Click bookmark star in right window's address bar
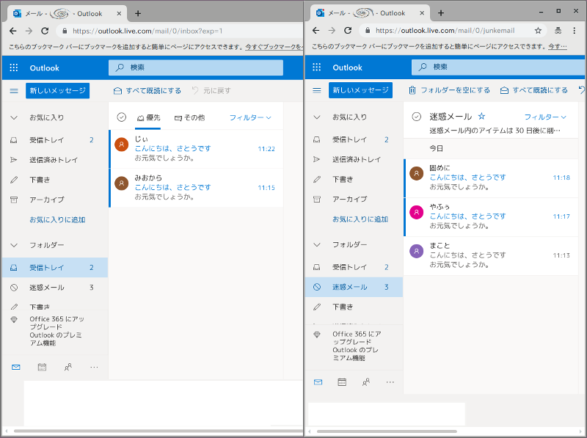The width and height of the screenshot is (587, 438). pyautogui.click(x=538, y=31)
